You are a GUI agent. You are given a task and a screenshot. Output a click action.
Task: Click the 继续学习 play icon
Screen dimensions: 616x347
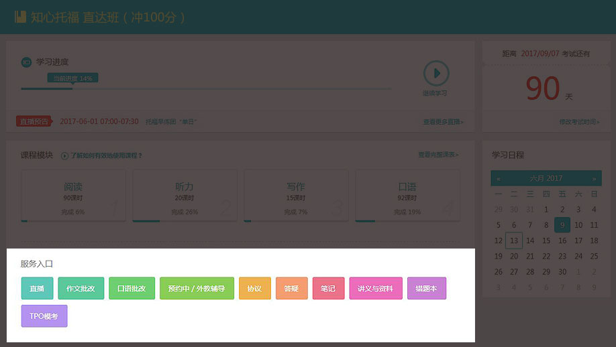(x=435, y=73)
